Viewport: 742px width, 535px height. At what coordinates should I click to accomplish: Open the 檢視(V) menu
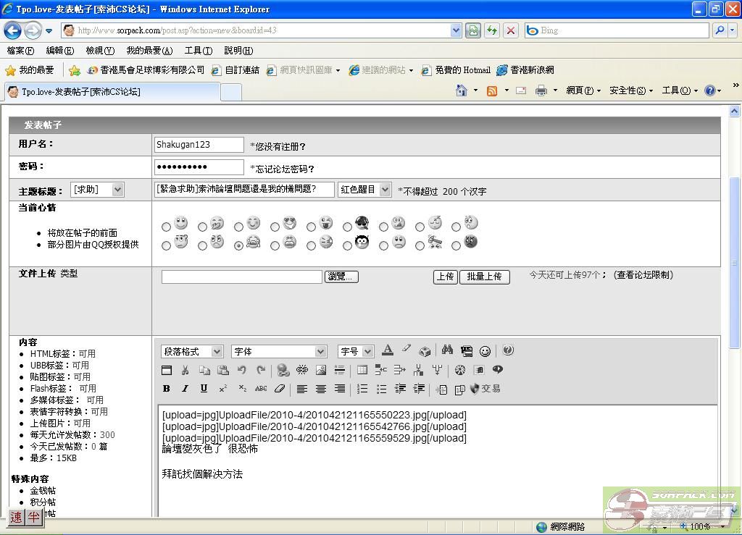click(99, 51)
